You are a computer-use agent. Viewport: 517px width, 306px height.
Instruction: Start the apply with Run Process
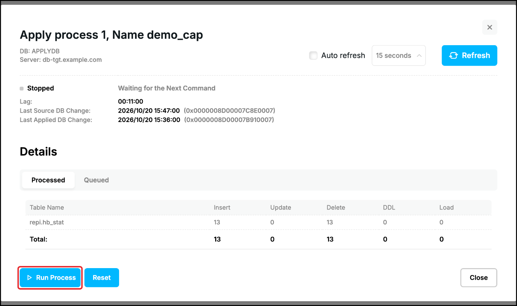click(x=50, y=278)
